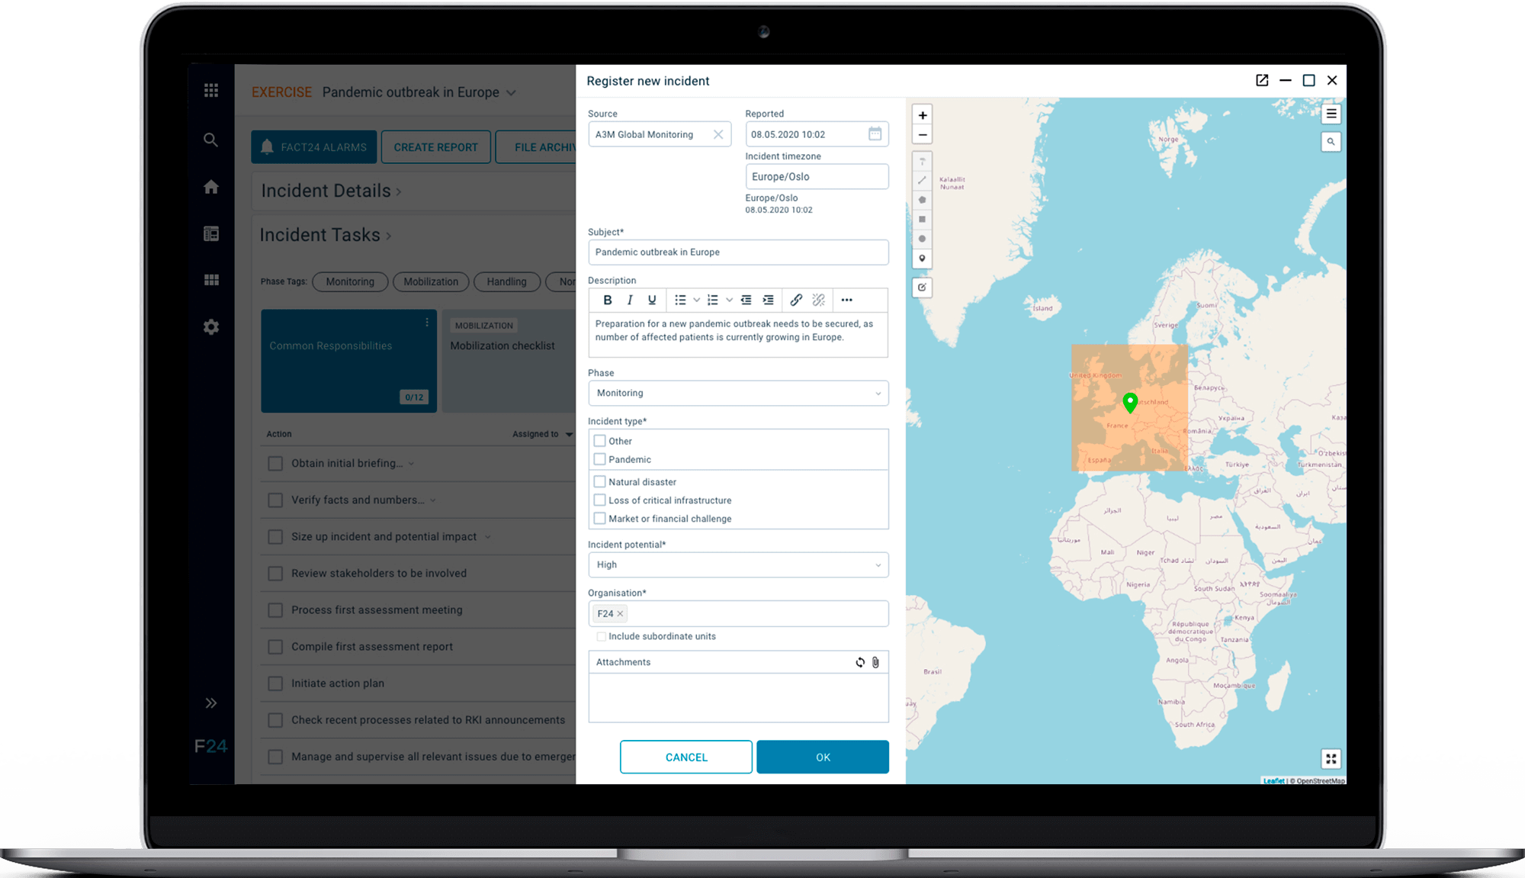Open the Incident potential dropdown
The image size is (1525, 878).
point(737,564)
